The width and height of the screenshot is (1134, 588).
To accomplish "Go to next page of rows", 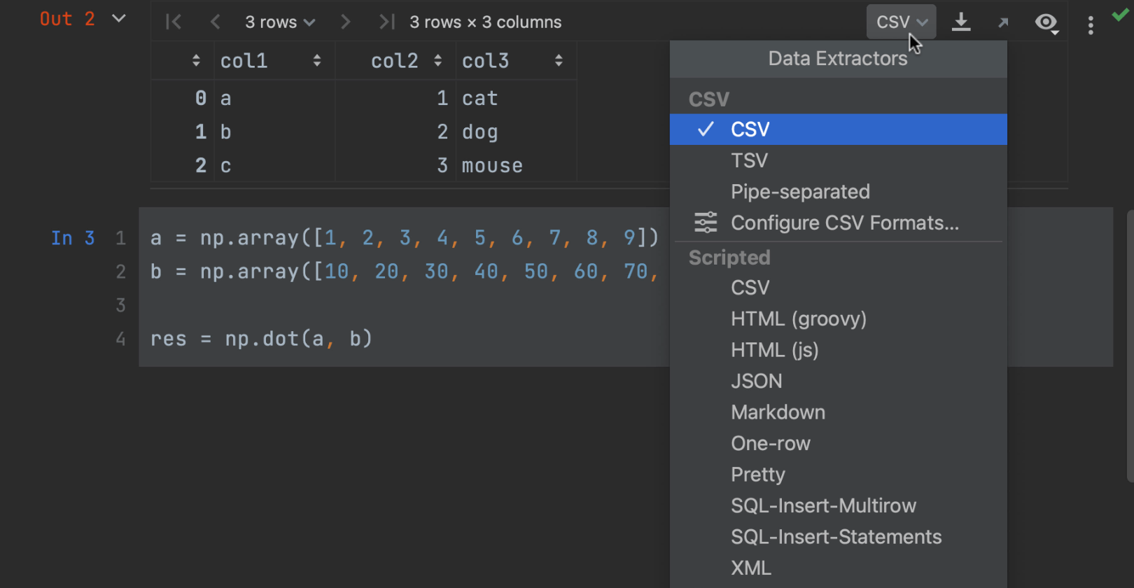I will pos(345,22).
